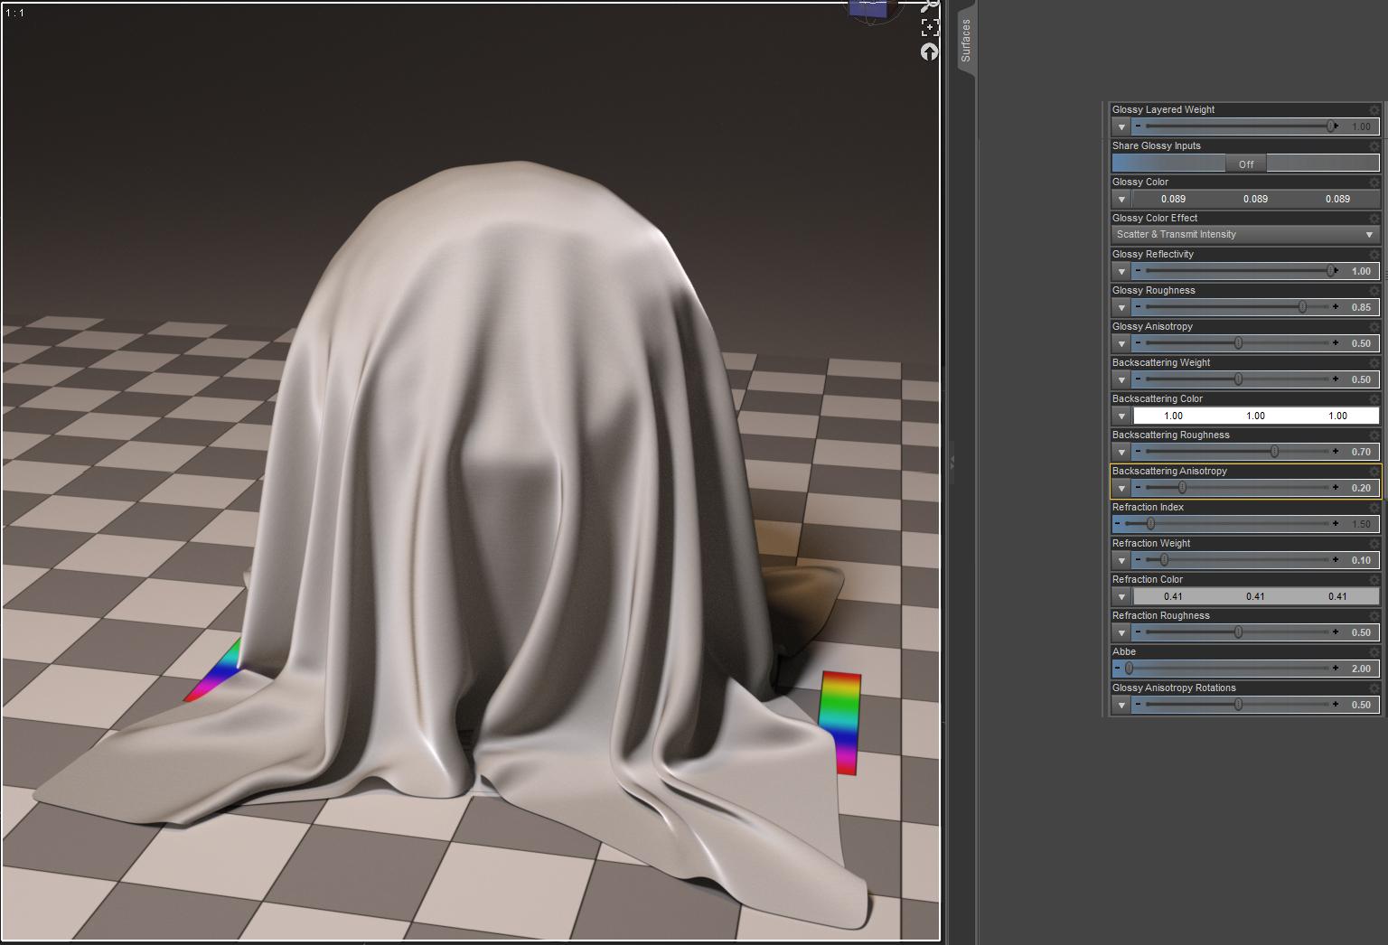Click the white Backscattering Color swatch

[x=1255, y=416]
